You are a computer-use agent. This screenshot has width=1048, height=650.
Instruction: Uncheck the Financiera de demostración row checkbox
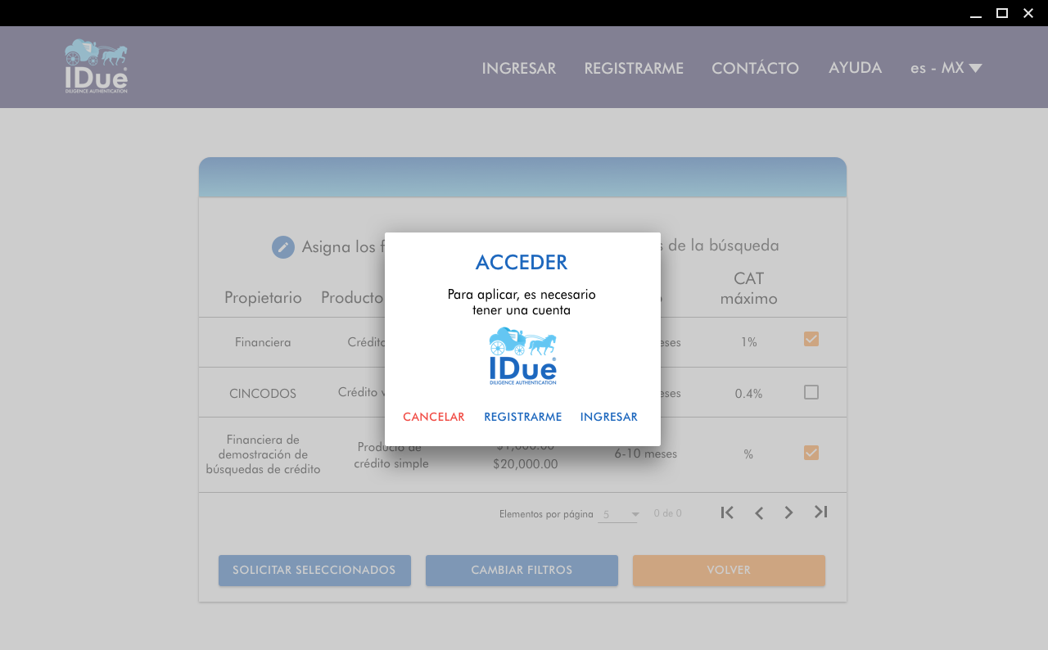click(x=811, y=453)
